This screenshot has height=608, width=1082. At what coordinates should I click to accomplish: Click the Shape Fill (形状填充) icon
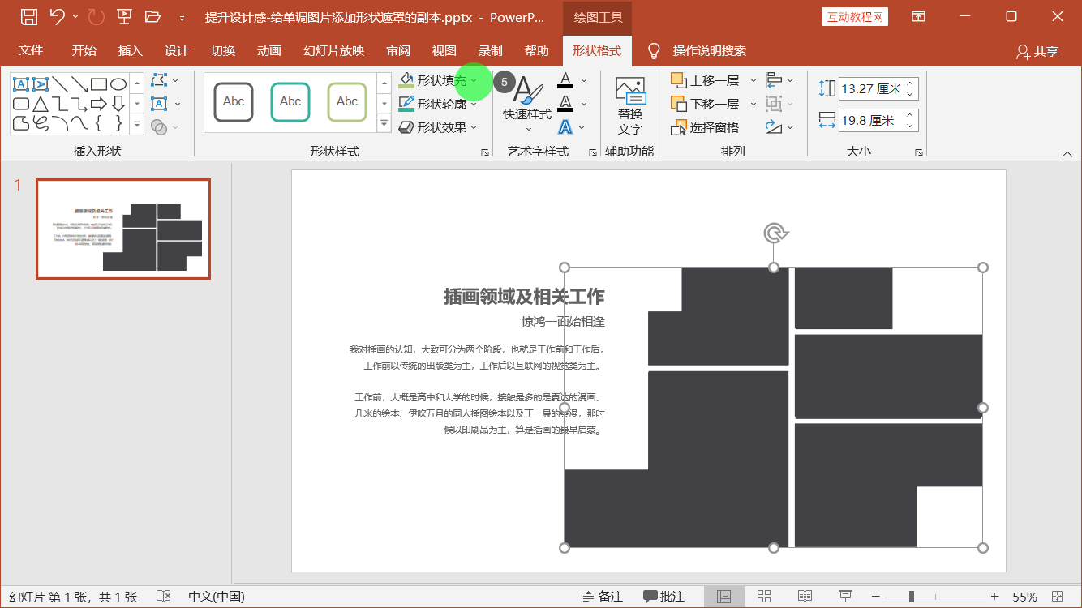click(406, 79)
